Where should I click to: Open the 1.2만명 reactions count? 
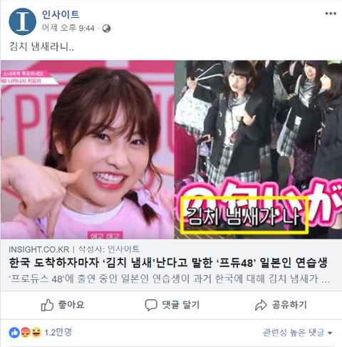tap(58, 333)
